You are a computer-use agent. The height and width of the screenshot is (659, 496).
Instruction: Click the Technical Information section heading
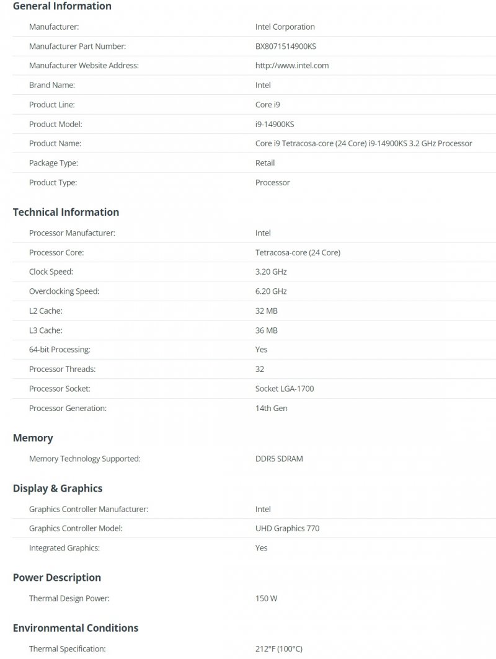pyautogui.click(x=66, y=212)
